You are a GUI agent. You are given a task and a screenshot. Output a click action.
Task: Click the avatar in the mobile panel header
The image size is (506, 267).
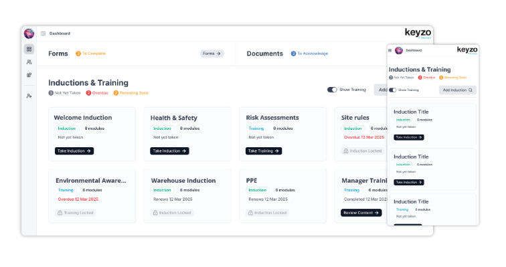pos(399,50)
